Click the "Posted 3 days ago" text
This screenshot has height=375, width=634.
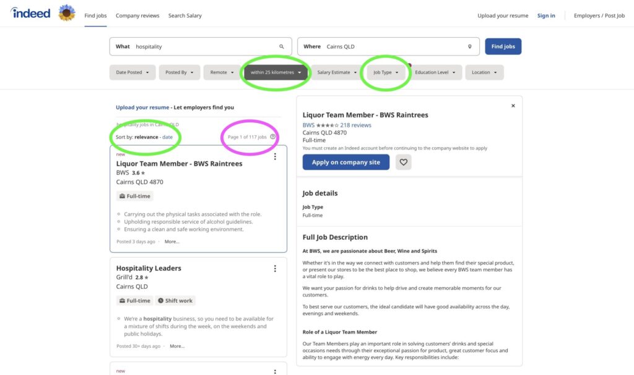(136, 242)
